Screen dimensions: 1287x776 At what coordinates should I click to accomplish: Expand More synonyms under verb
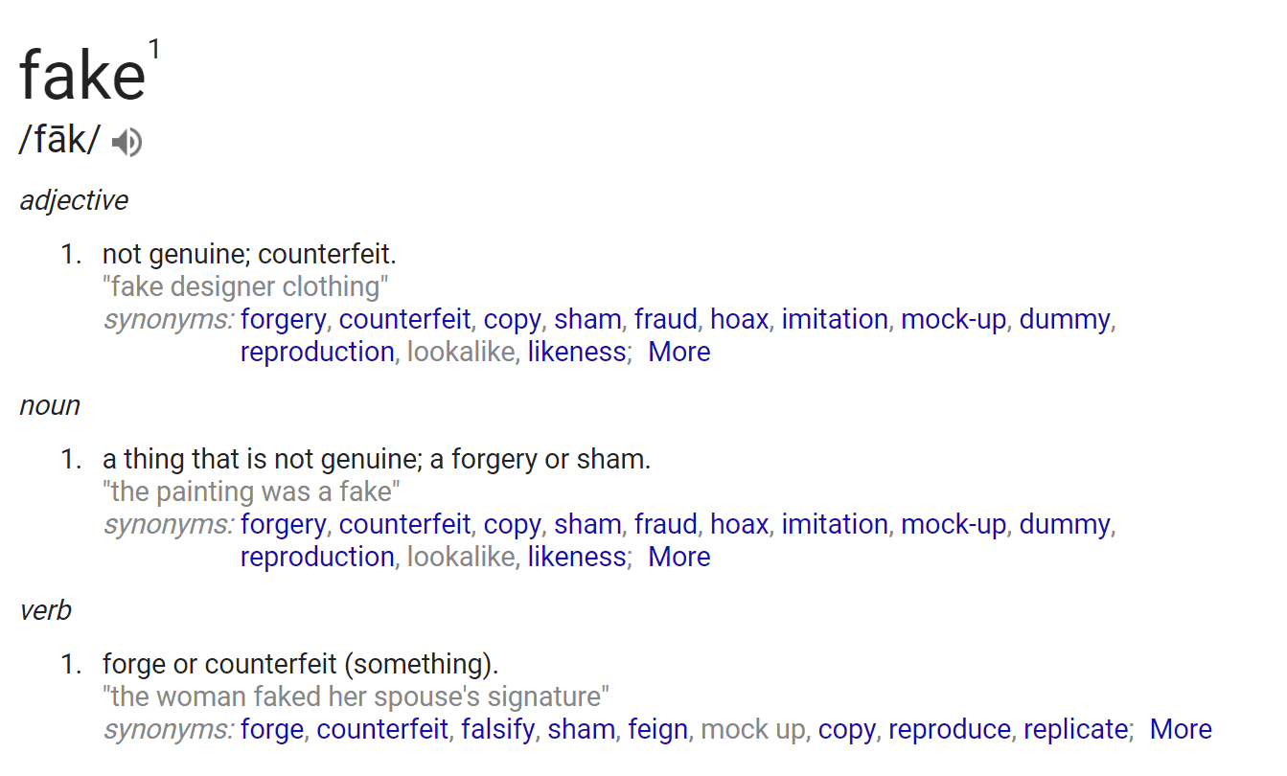1181,729
